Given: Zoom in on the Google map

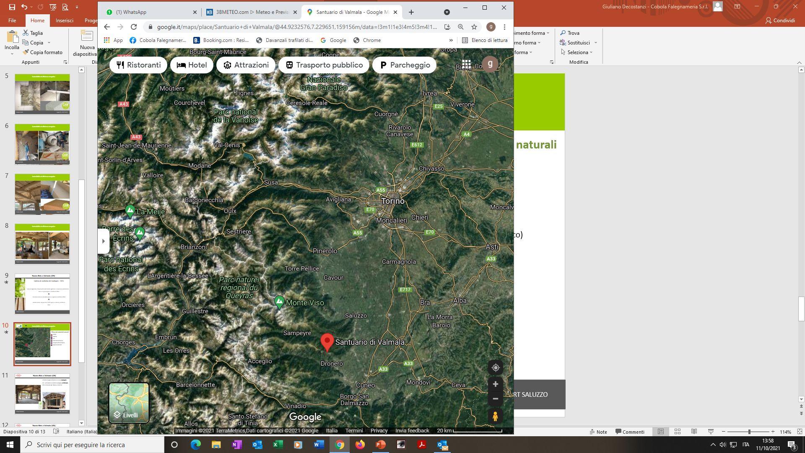Looking at the screenshot, I should (x=495, y=384).
